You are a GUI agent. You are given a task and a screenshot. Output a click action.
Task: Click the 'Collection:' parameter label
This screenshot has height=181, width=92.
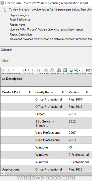(x=7, y=50)
